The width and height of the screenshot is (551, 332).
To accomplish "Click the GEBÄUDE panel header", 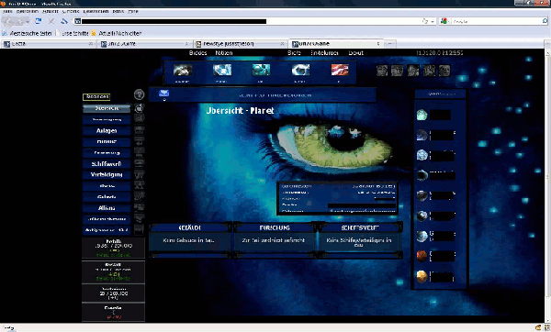I will [x=189, y=227].
